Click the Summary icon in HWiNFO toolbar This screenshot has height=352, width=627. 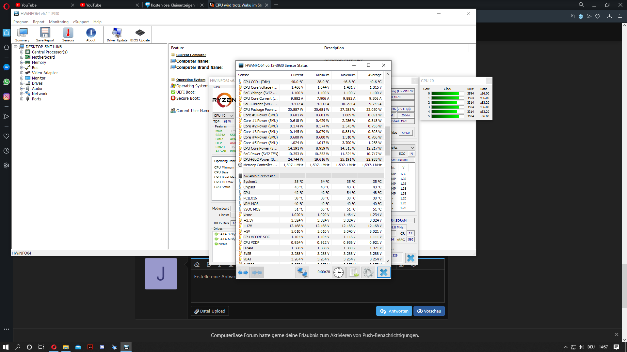pos(23,34)
